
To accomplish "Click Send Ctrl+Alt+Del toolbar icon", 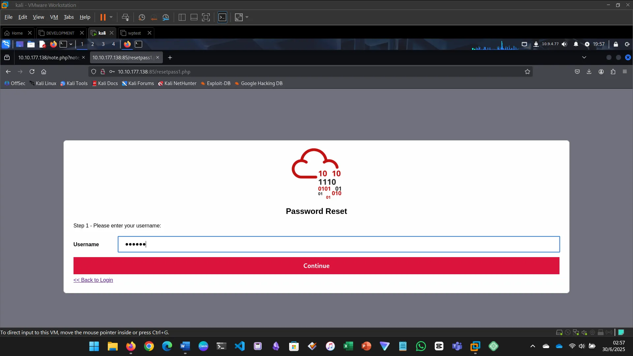I will 125,17.
